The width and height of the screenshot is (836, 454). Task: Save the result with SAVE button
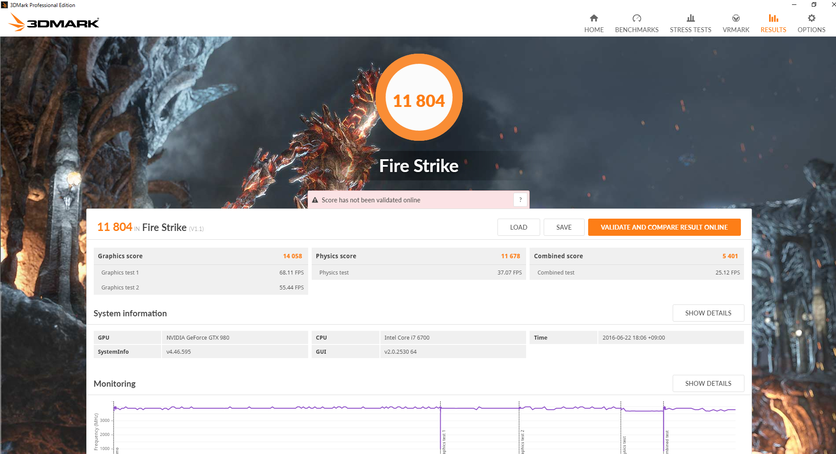coord(564,227)
